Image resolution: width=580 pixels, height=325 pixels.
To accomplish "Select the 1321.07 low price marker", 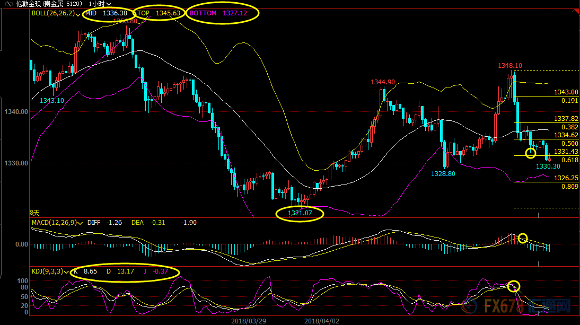I will (x=299, y=213).
